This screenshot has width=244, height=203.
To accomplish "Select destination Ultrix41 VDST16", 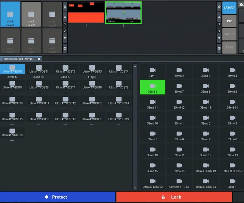I will click(x=39, y=117).
